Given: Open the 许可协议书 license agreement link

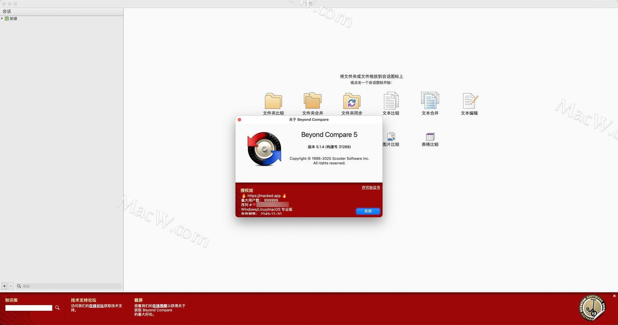Looking at the screenshot, I should tap(371, 187).
